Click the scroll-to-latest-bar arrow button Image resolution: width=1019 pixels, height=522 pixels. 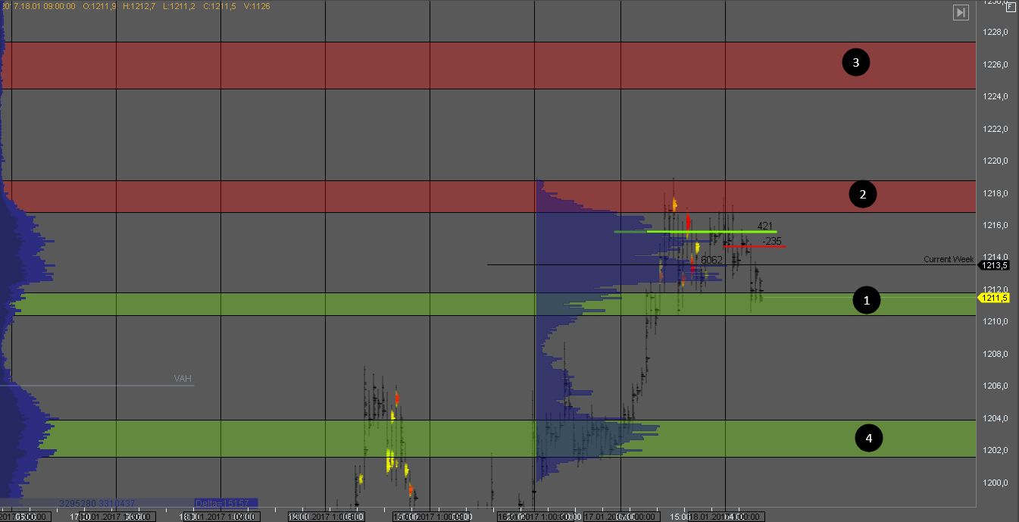(x=961, y=12)
